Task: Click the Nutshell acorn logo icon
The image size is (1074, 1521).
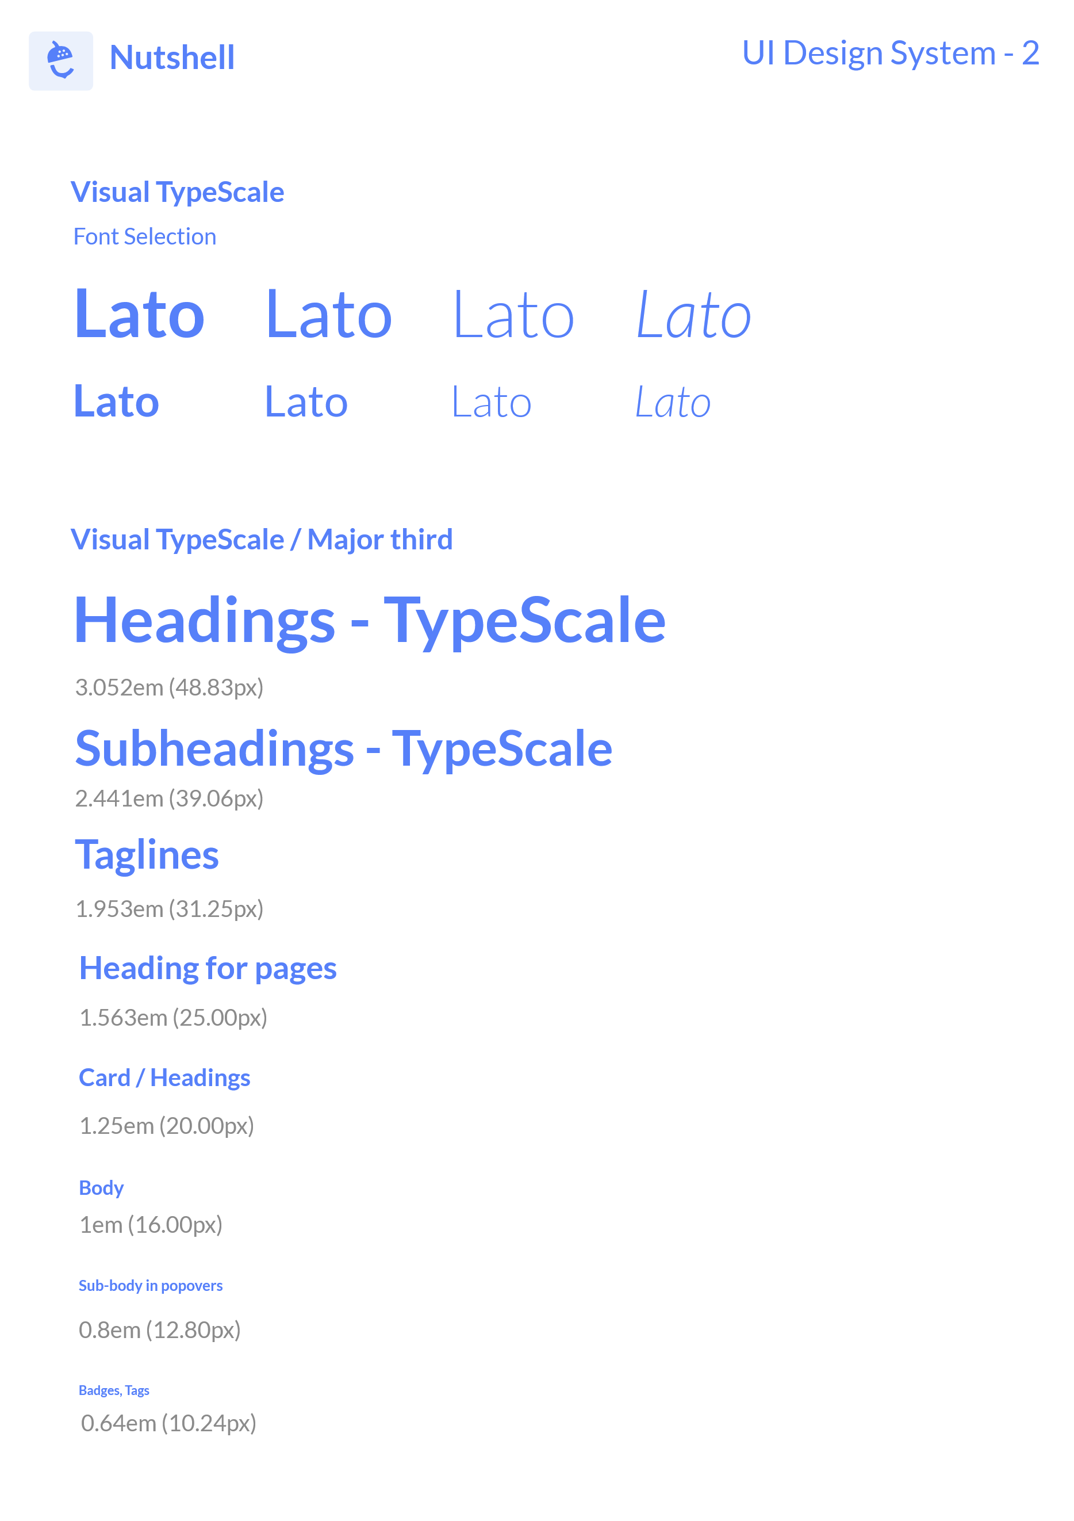Action: point(60,60)
